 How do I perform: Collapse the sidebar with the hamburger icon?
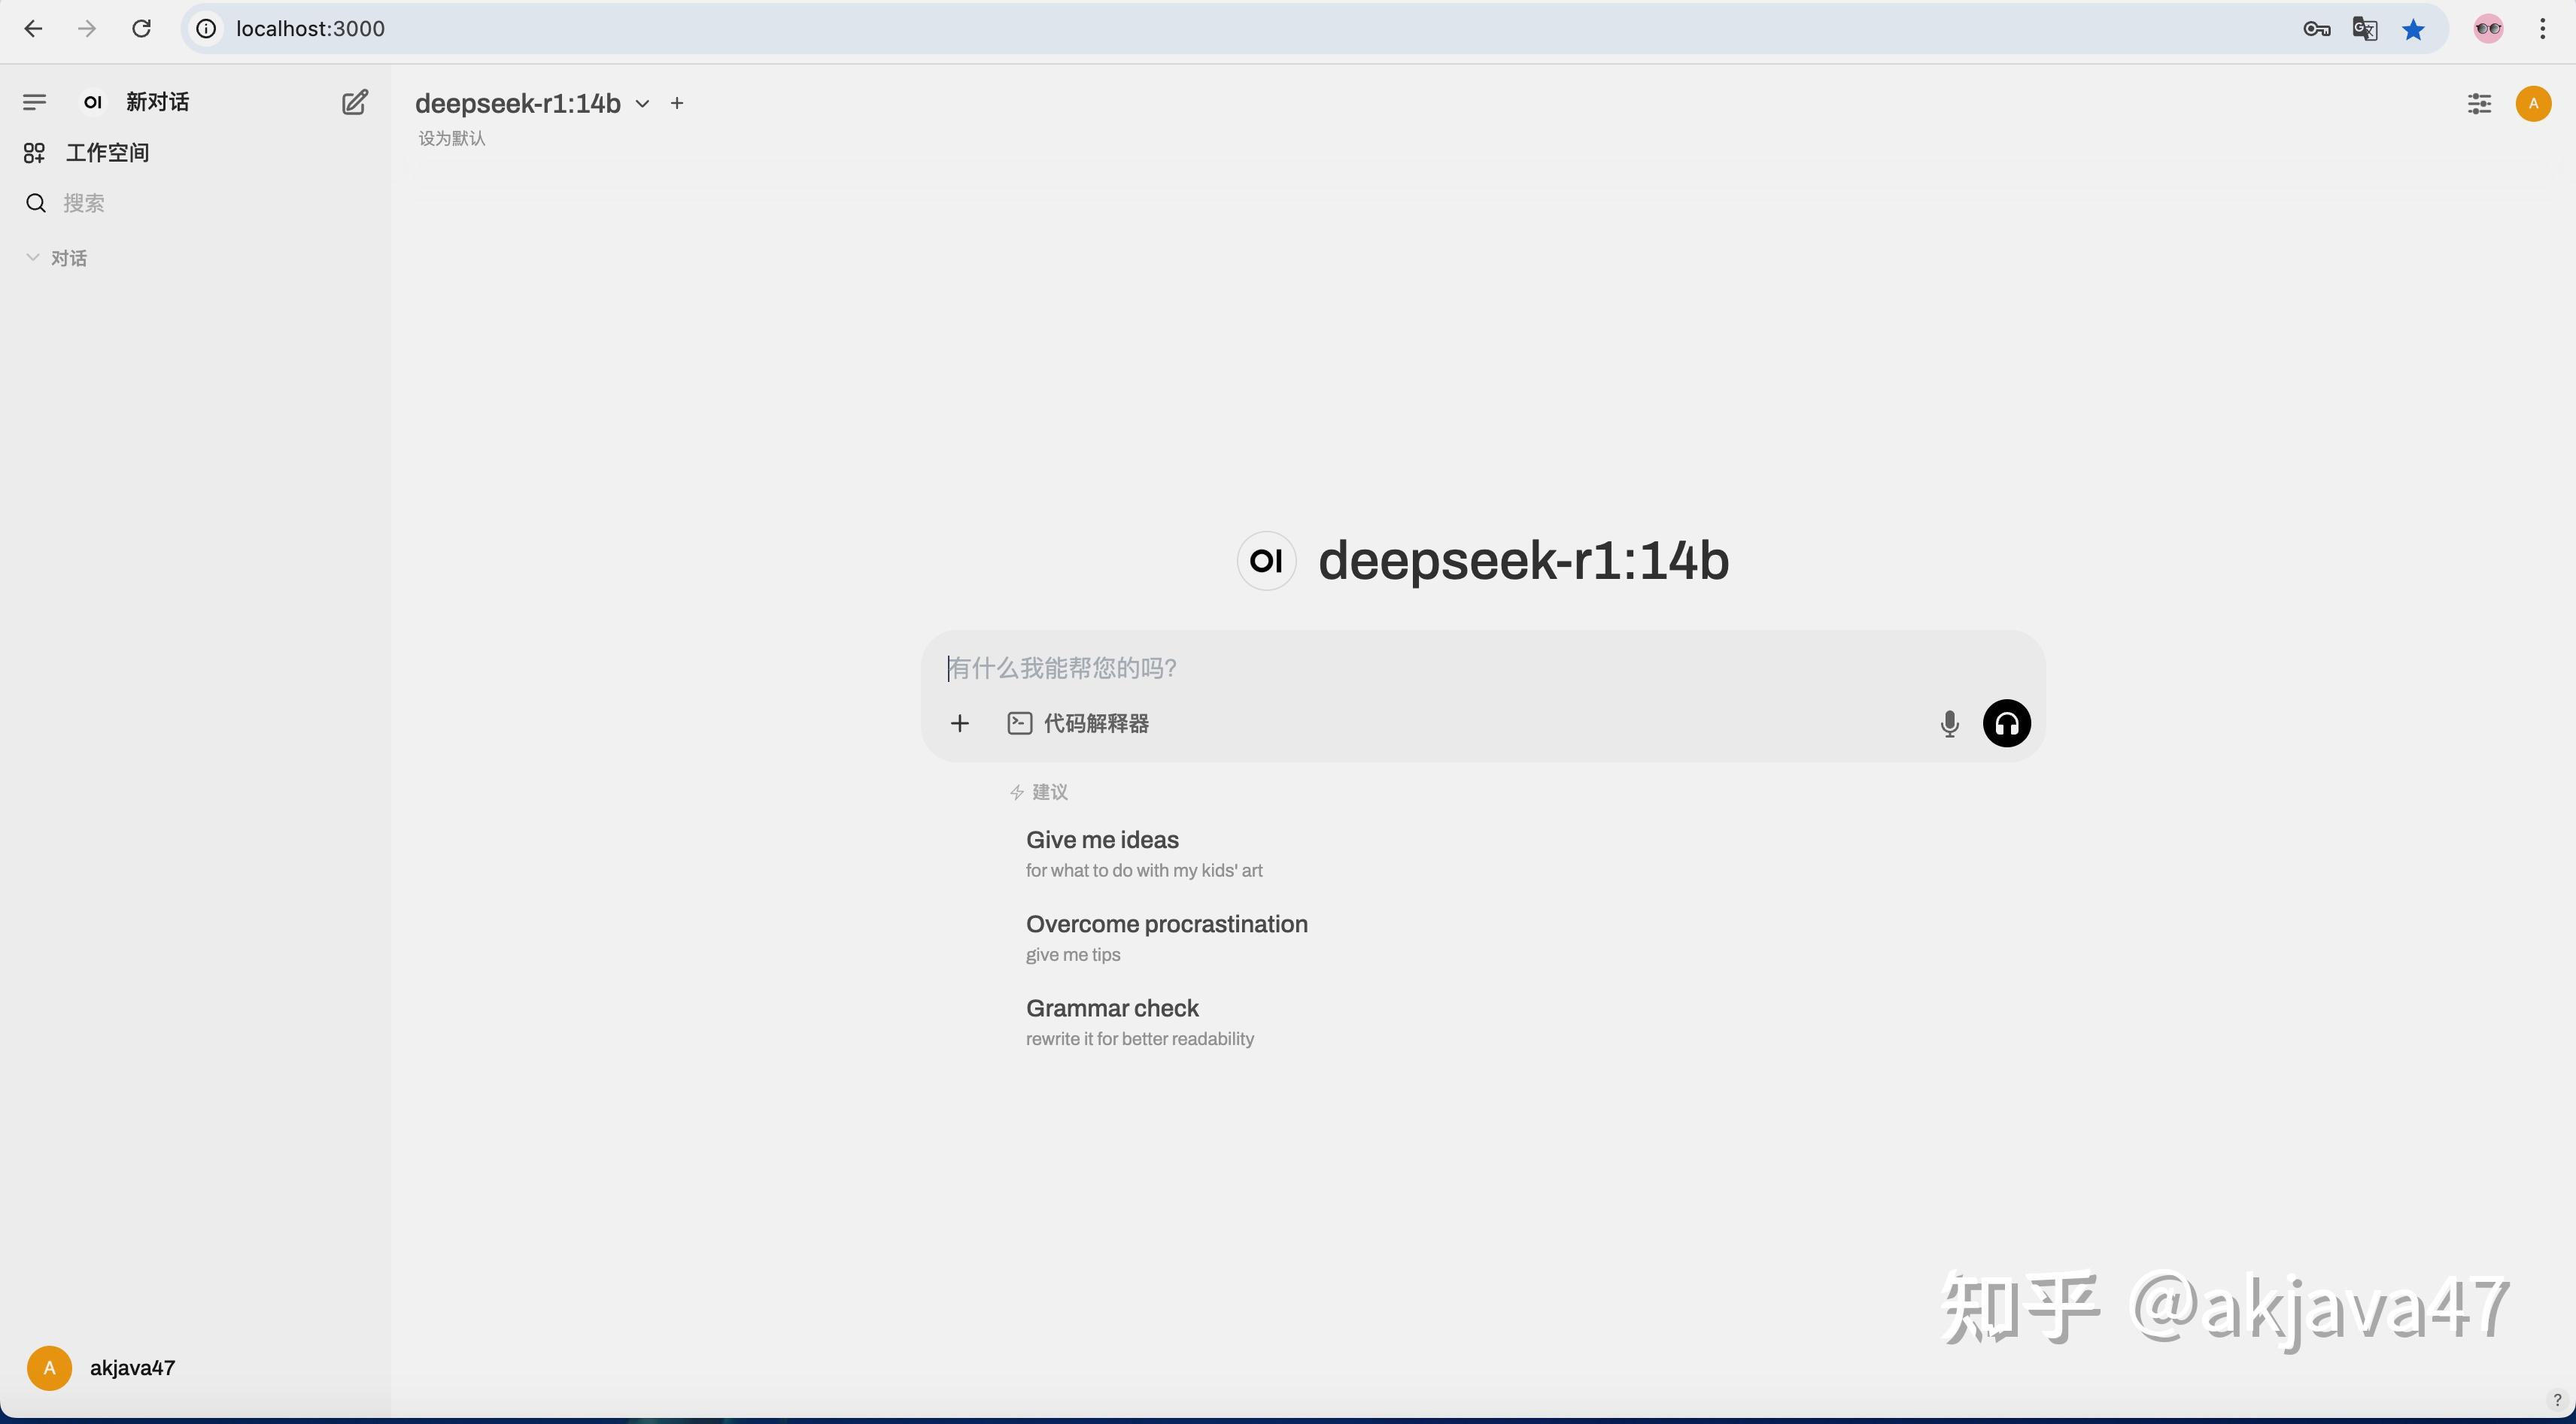34,101
